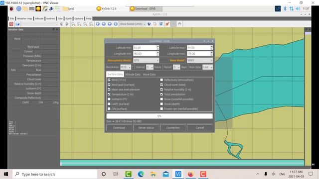Open Interval hours dropdown

click(x=150, y=67)
